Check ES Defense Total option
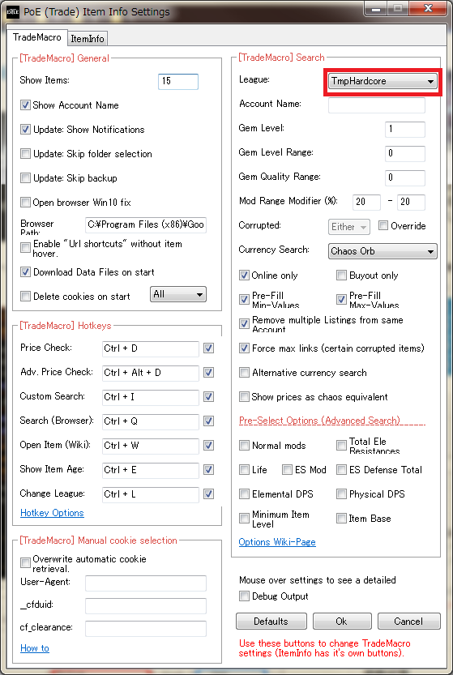453x675 pixels. tap(341, 470)
